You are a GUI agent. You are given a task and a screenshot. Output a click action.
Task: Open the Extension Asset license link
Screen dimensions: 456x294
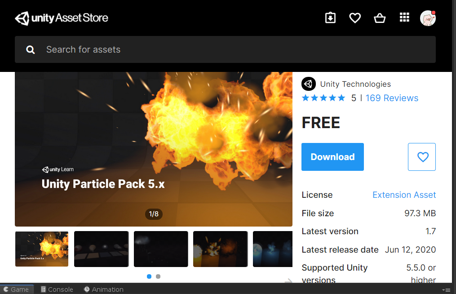[404, 195]
